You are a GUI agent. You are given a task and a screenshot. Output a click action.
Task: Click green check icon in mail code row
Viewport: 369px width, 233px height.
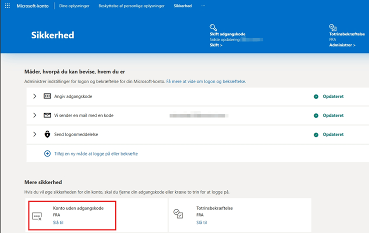pyautogui.click(x=316, y=115)
